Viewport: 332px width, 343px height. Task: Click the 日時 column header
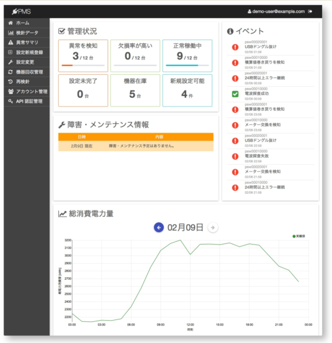(x=81, y=137)
